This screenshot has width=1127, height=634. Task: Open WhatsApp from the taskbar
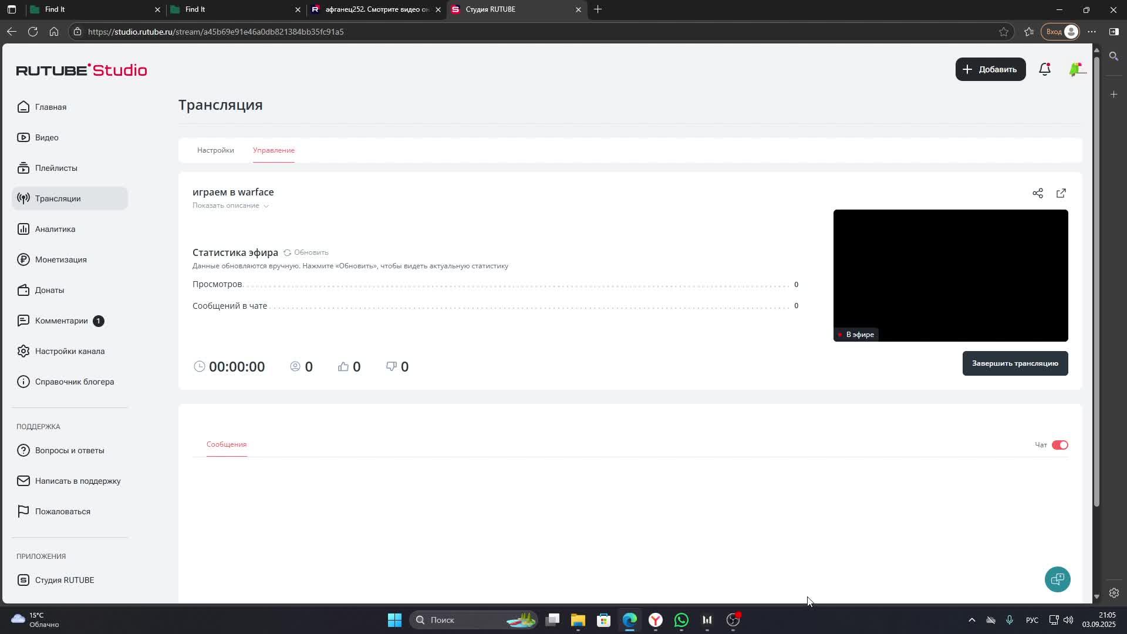pos(681,620)
